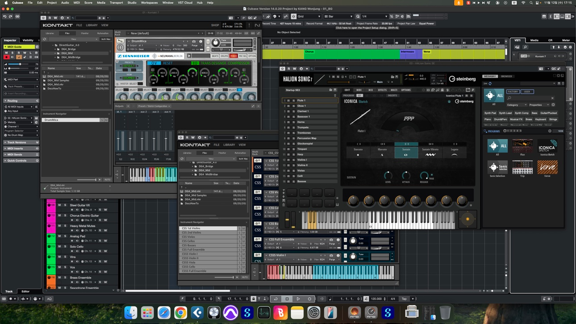Switch to the Visibility tab
The height and width of the screenshot is (324, 576).
[28, 40]
